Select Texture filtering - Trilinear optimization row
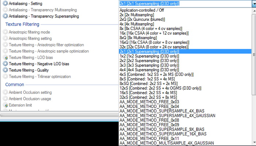This screenshot has width=256, height=146. (59, 76)
